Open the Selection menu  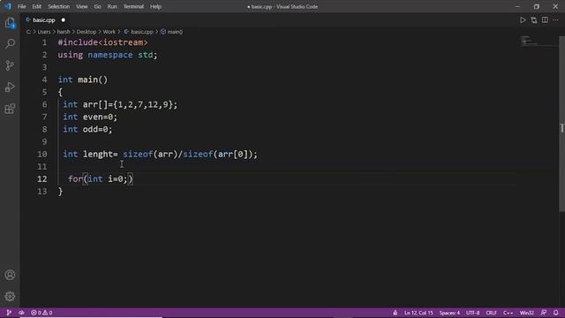[x=59, y=6]
